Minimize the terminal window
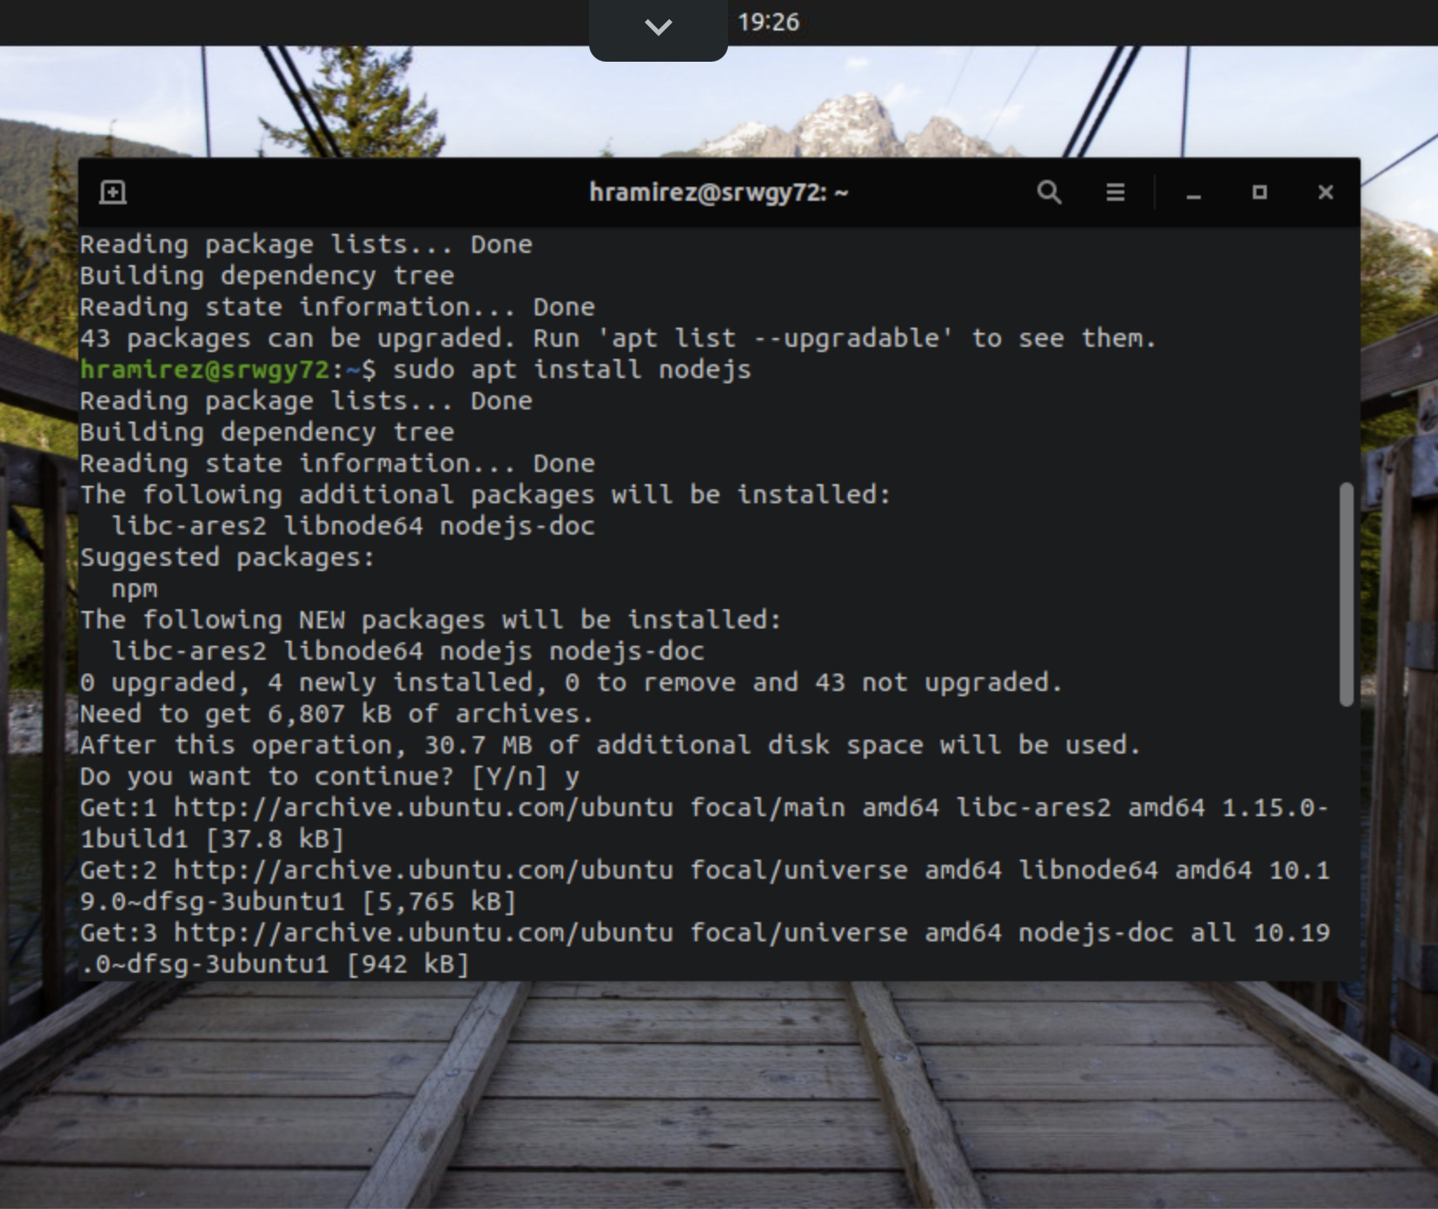This screenshot has height=1209, width=1438. pyautogui.click(x=1194, y=193)
